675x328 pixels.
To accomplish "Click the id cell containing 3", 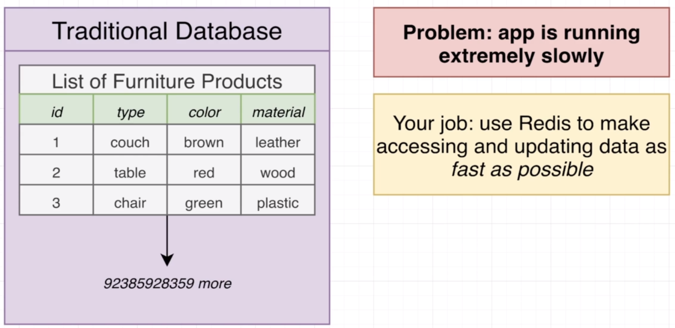I will point(56,203).
